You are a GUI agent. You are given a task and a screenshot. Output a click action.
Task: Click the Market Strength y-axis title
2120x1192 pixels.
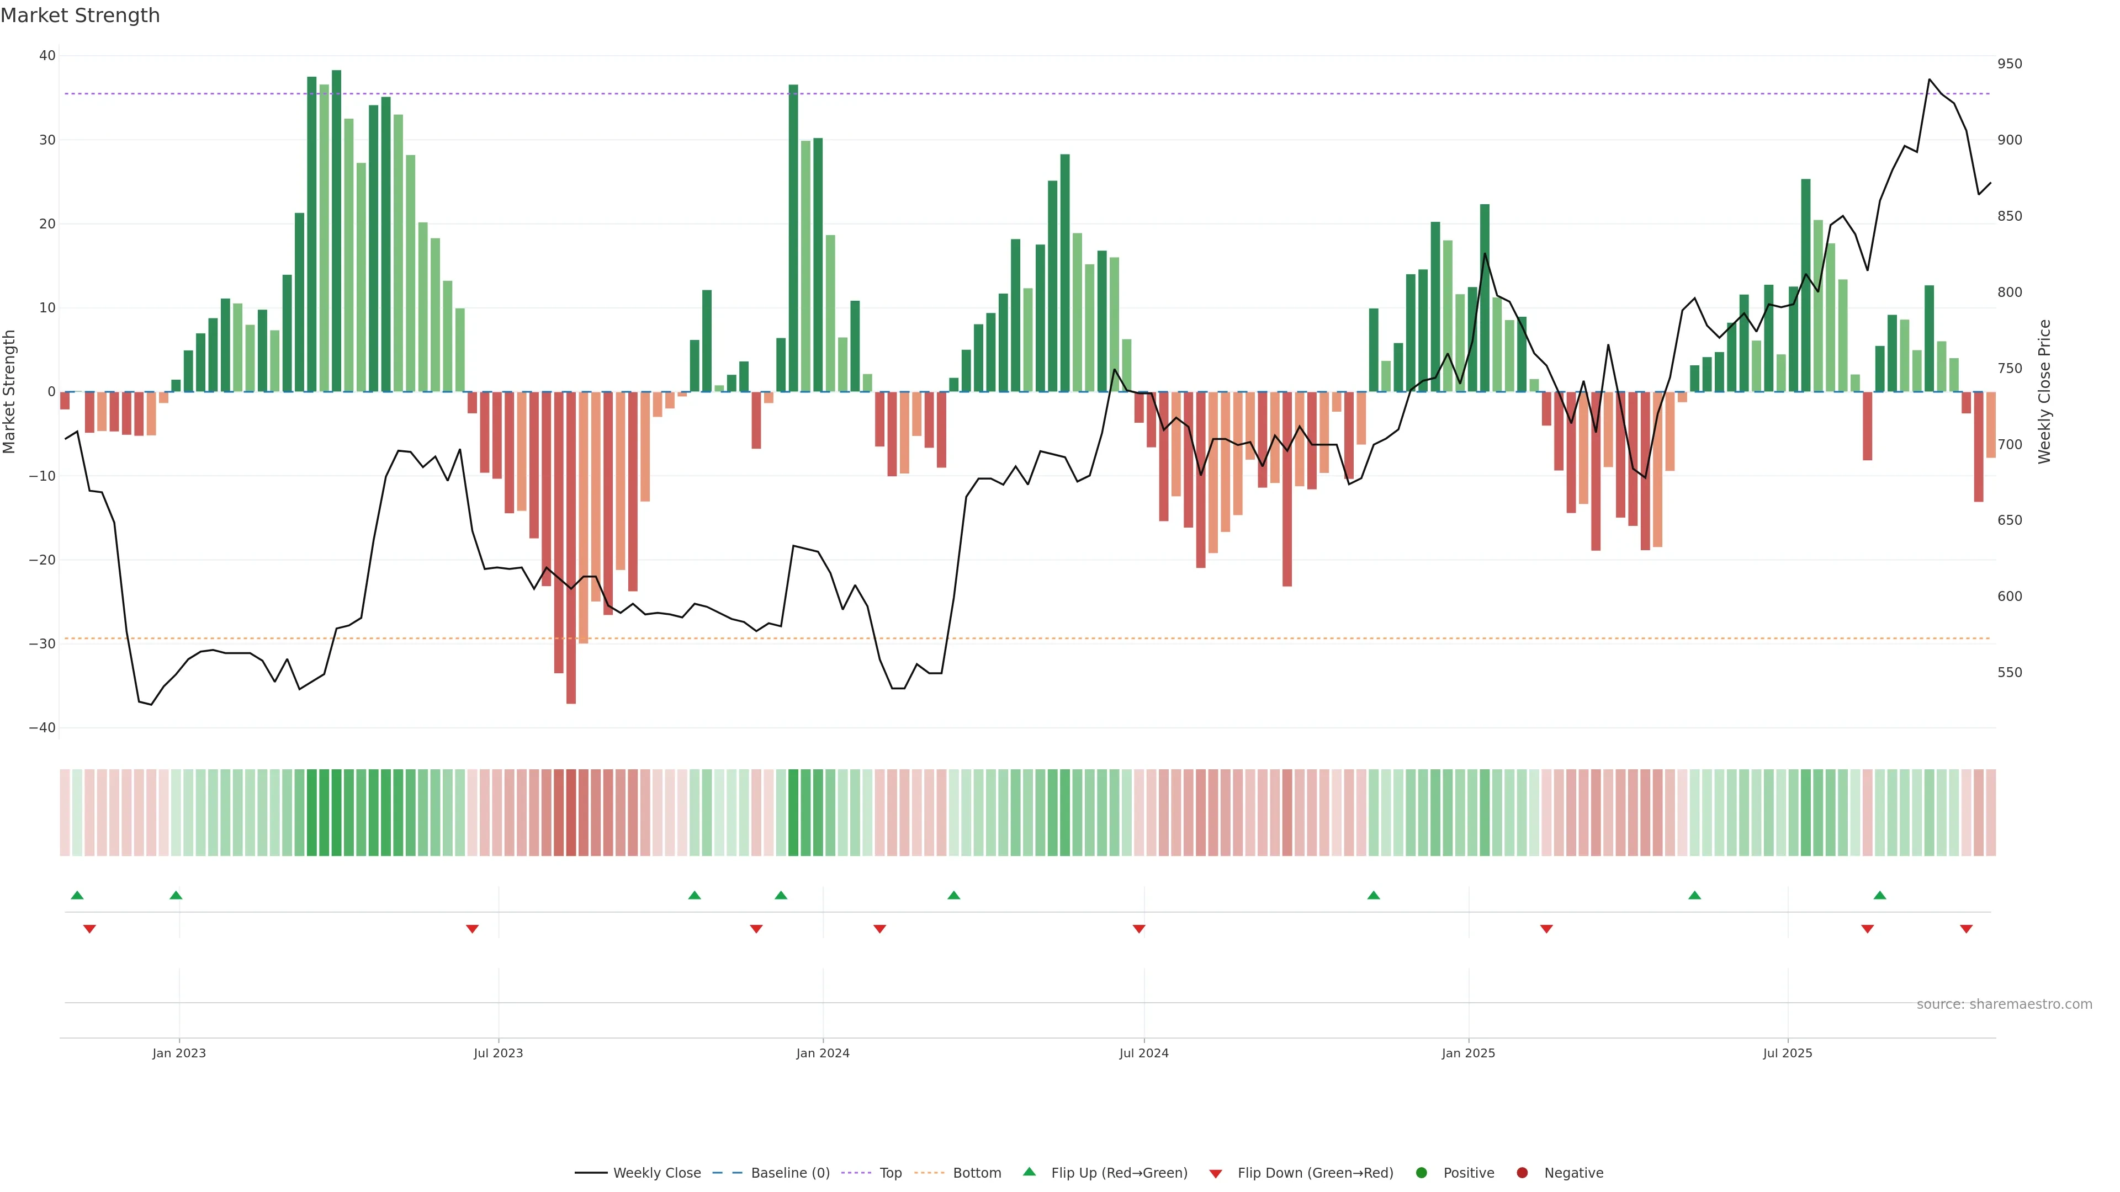pos(10,392)
